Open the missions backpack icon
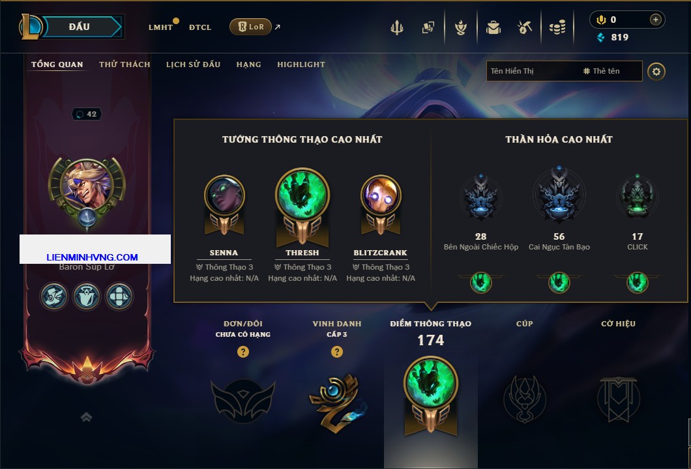Image resolution: width=691 pixels, height=469 pixels. (493, 28)
